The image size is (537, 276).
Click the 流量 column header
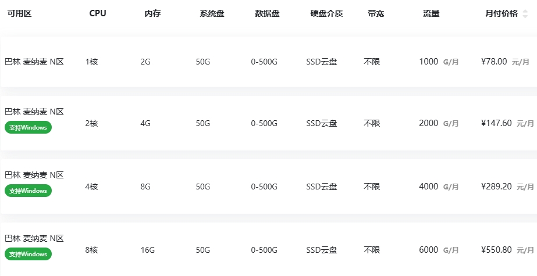pyautogui.click(x=431, y=14)
